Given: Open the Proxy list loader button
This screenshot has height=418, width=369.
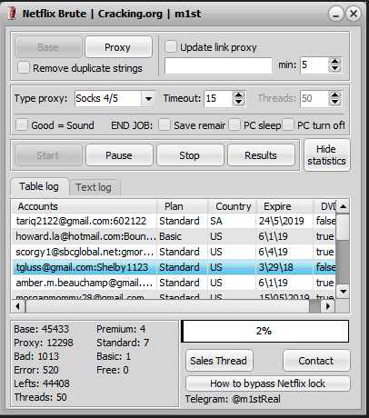Looking at the screenshot, I should pos(118,47).
